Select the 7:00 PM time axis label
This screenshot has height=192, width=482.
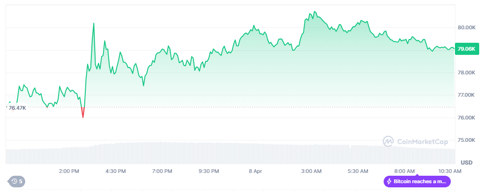pyautogui.click(x=162, y=171)
